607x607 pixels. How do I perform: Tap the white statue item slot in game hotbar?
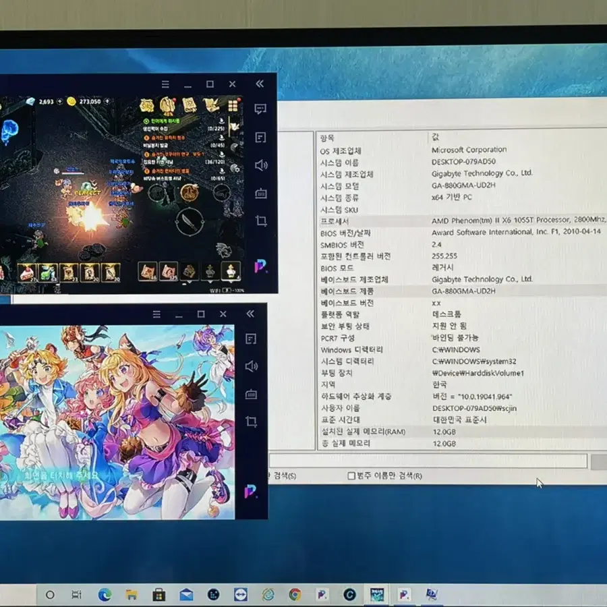231,270
